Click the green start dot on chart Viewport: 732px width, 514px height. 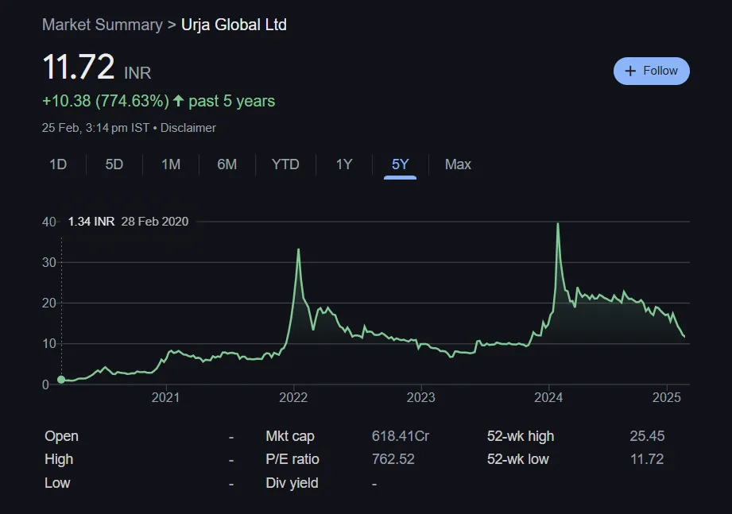(x=61, y=380)
